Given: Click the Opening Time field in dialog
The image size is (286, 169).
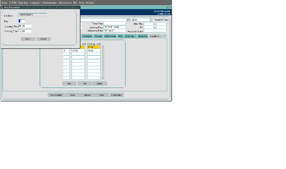Looking at the screenshot, I should click(25, 26).
